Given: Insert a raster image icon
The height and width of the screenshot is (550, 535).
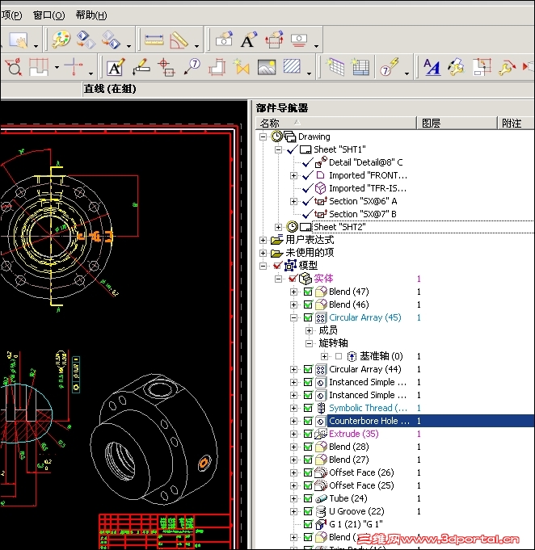Looking at the screenshot, I should (267, 67).
